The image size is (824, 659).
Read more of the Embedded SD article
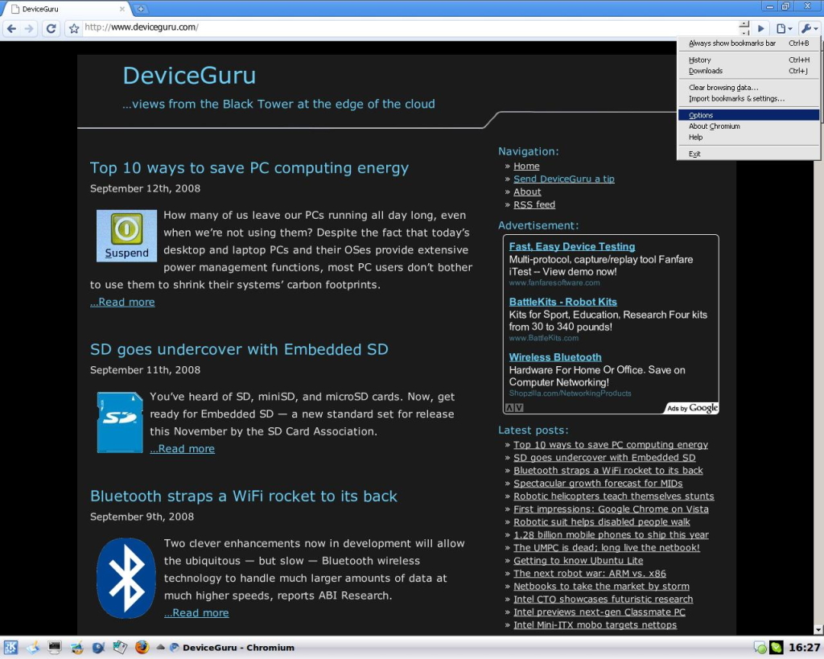(183, 449)
